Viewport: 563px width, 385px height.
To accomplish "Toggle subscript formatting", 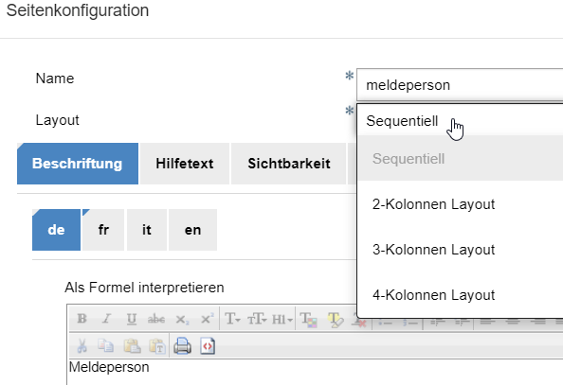I will [x=182, y=319].
